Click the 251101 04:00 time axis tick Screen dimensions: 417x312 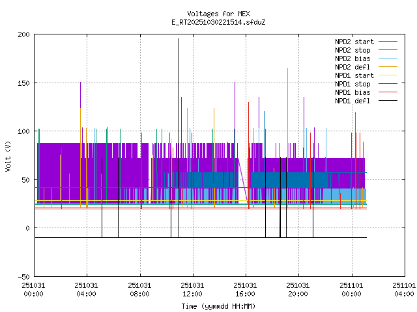(404, 289)
